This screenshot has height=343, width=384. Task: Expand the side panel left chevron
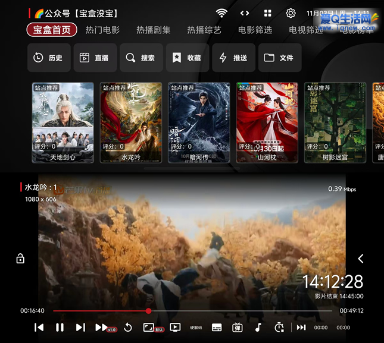361,259
